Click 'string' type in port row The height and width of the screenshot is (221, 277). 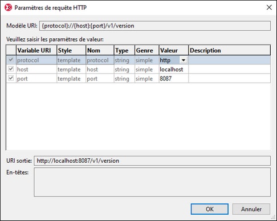pyautogui.click(x=124, y=79)
